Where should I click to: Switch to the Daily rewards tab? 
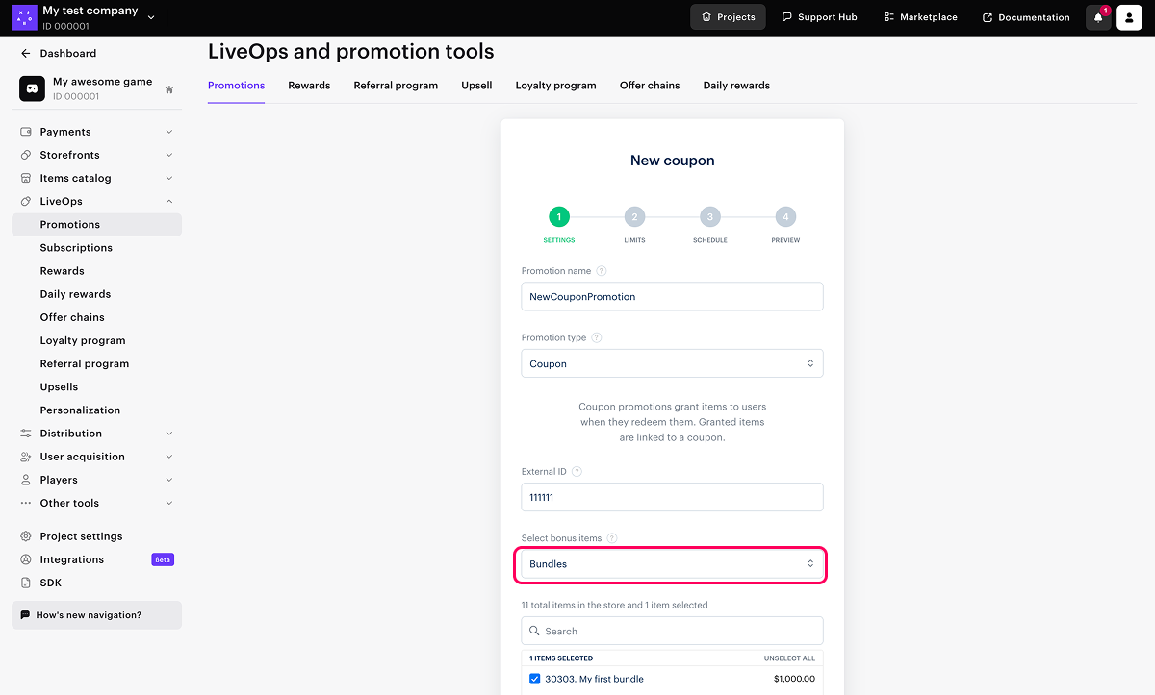736,86
